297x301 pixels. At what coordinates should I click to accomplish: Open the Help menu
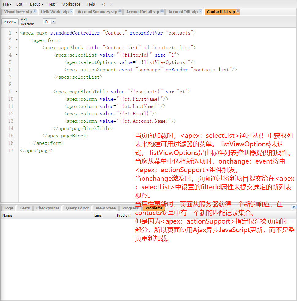(92, 4)
